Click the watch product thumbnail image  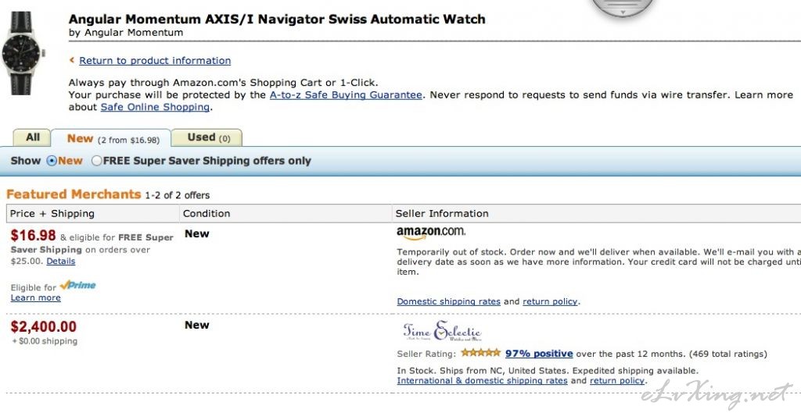tap(23, 53)
